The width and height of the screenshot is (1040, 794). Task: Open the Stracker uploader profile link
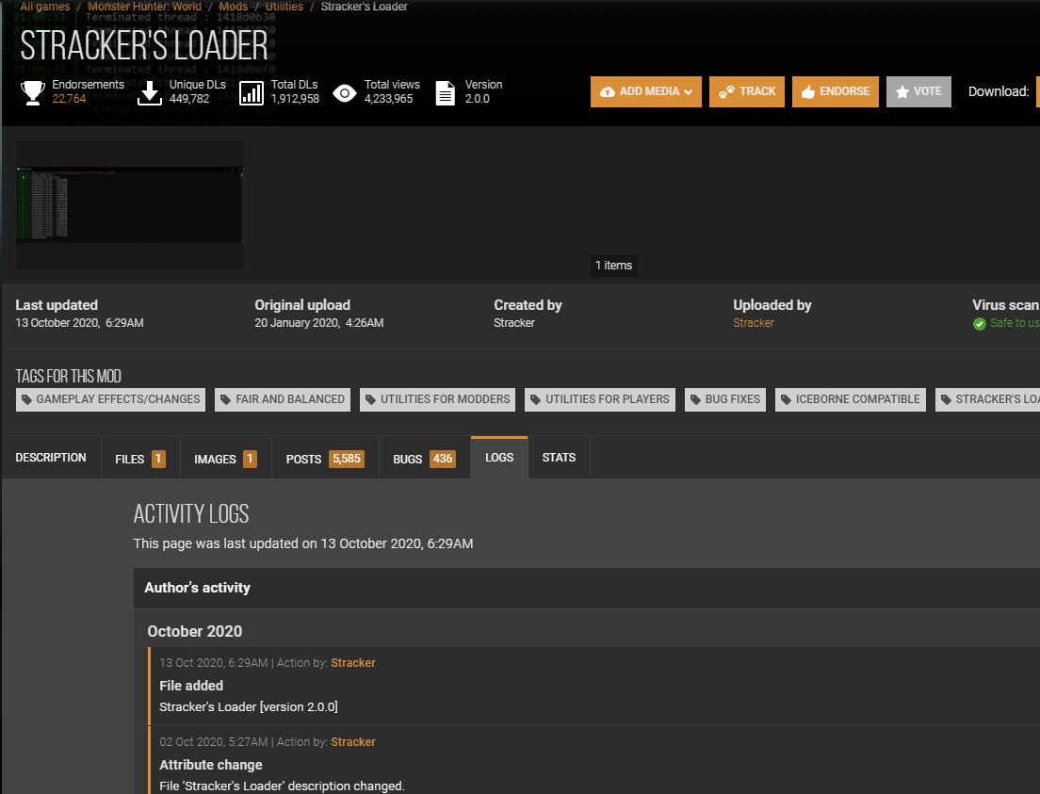(x=753, y=322)
